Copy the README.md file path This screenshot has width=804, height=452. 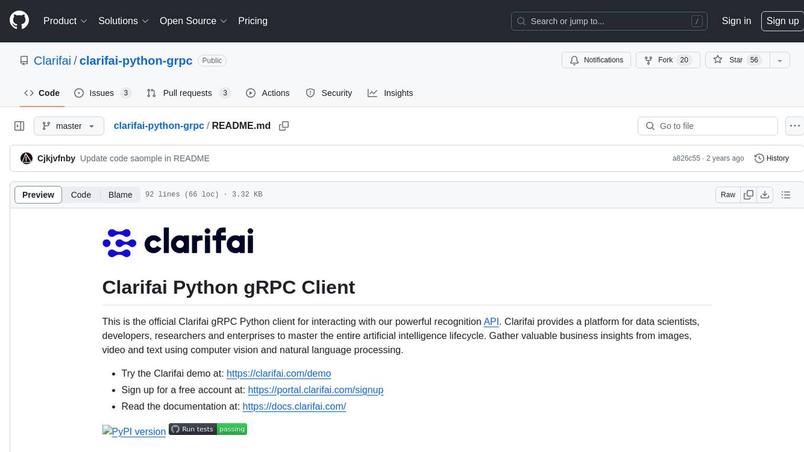pos(284,126)
